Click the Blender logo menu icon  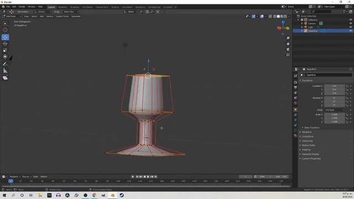tap(3, 7)
